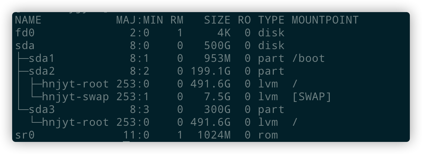Click the MAJ:MIN column header
This screenshot has height=154, width=422.
[x=139, y=20]
